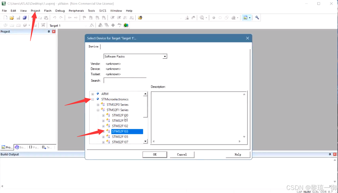Image resolution: width=338 pixels, height=193 pixels.
Task: Expand the STM32F100 node
Action: [103, 115]
